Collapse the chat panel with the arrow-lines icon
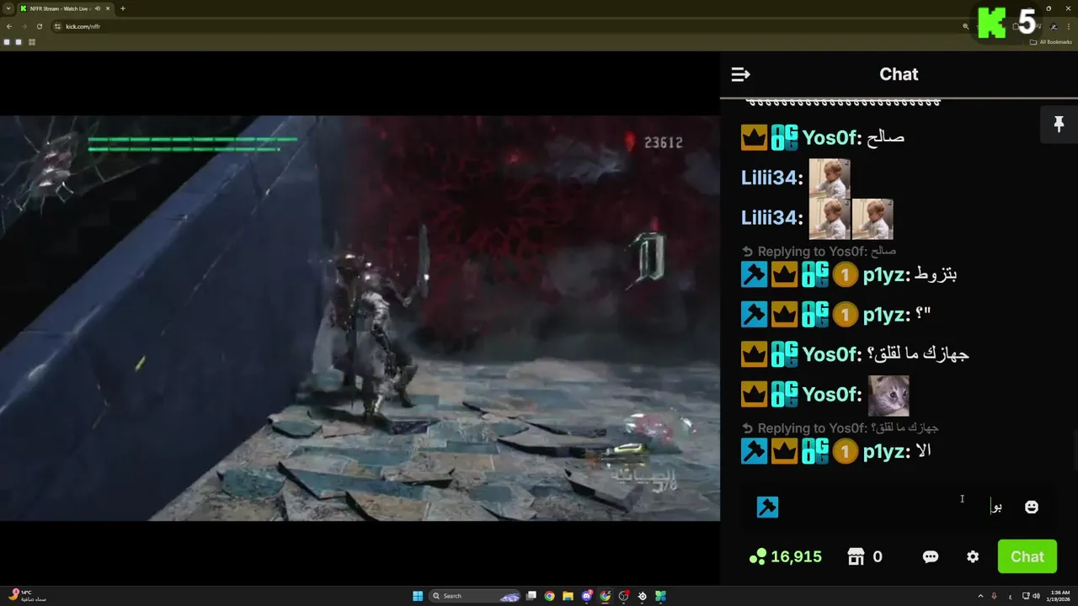This screenshot has width=1078, height=606. (x=740, y=75)
